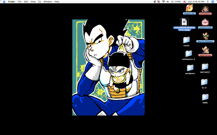Viewport: 217px width, 135px height.
Task: Select the 1251493340 jpg file icon
Action: point(184,22)
